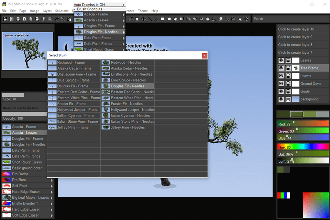Click the Pro Dodge brush icon

click(x=7, y=174)
